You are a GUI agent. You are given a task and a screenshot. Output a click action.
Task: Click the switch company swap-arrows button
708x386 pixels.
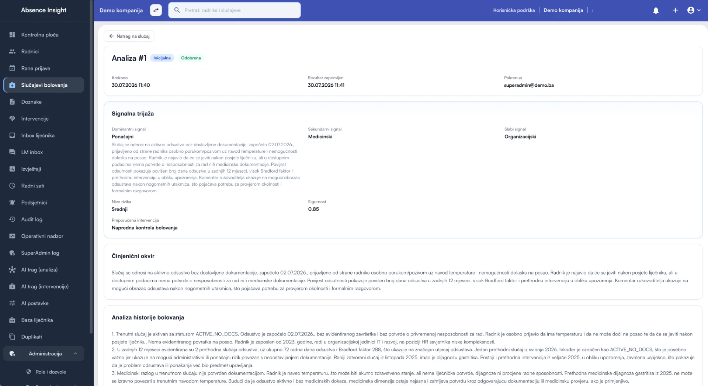tap(156, 10)
